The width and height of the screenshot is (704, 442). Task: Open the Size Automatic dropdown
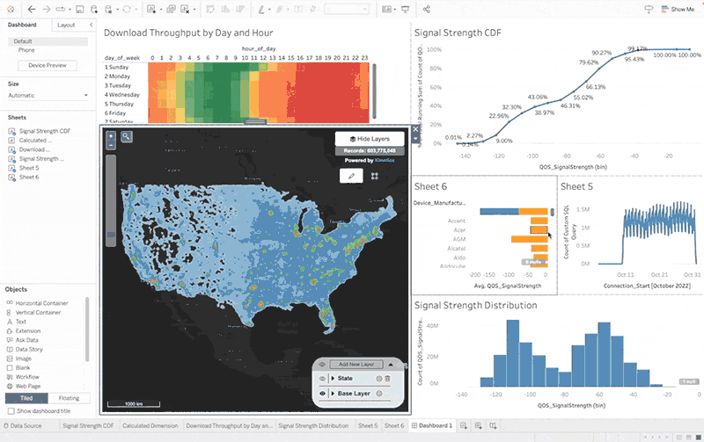coord(48,95)
